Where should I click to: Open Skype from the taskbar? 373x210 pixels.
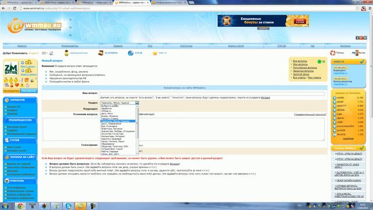point(69,206)
